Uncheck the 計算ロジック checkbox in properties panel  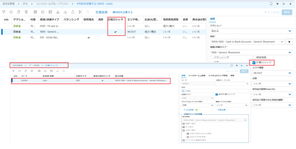click(254, 62)
